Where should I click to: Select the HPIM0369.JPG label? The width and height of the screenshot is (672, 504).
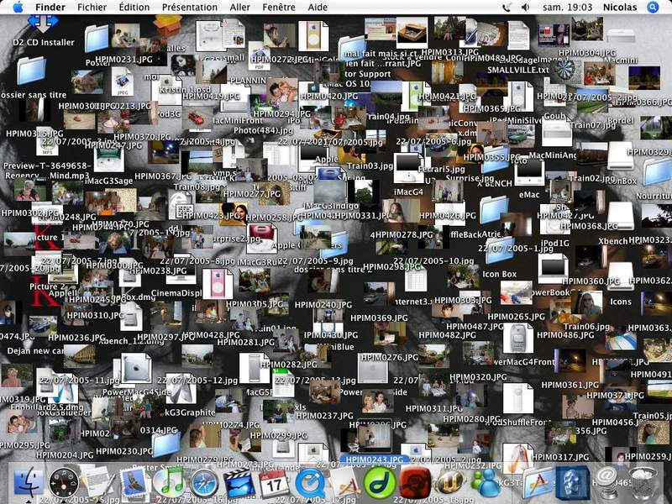tap(379, 318)
